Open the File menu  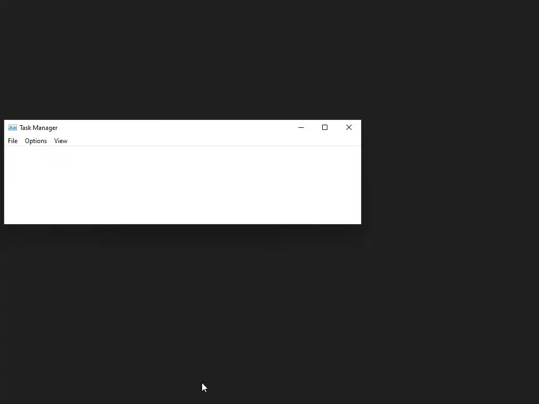(13, 141)
